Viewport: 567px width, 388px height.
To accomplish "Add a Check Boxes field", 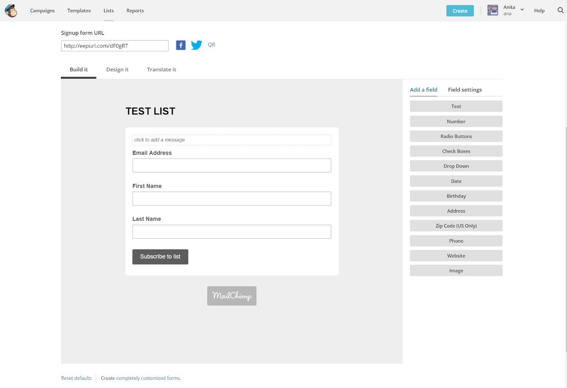I will click(x=456, y=151).
